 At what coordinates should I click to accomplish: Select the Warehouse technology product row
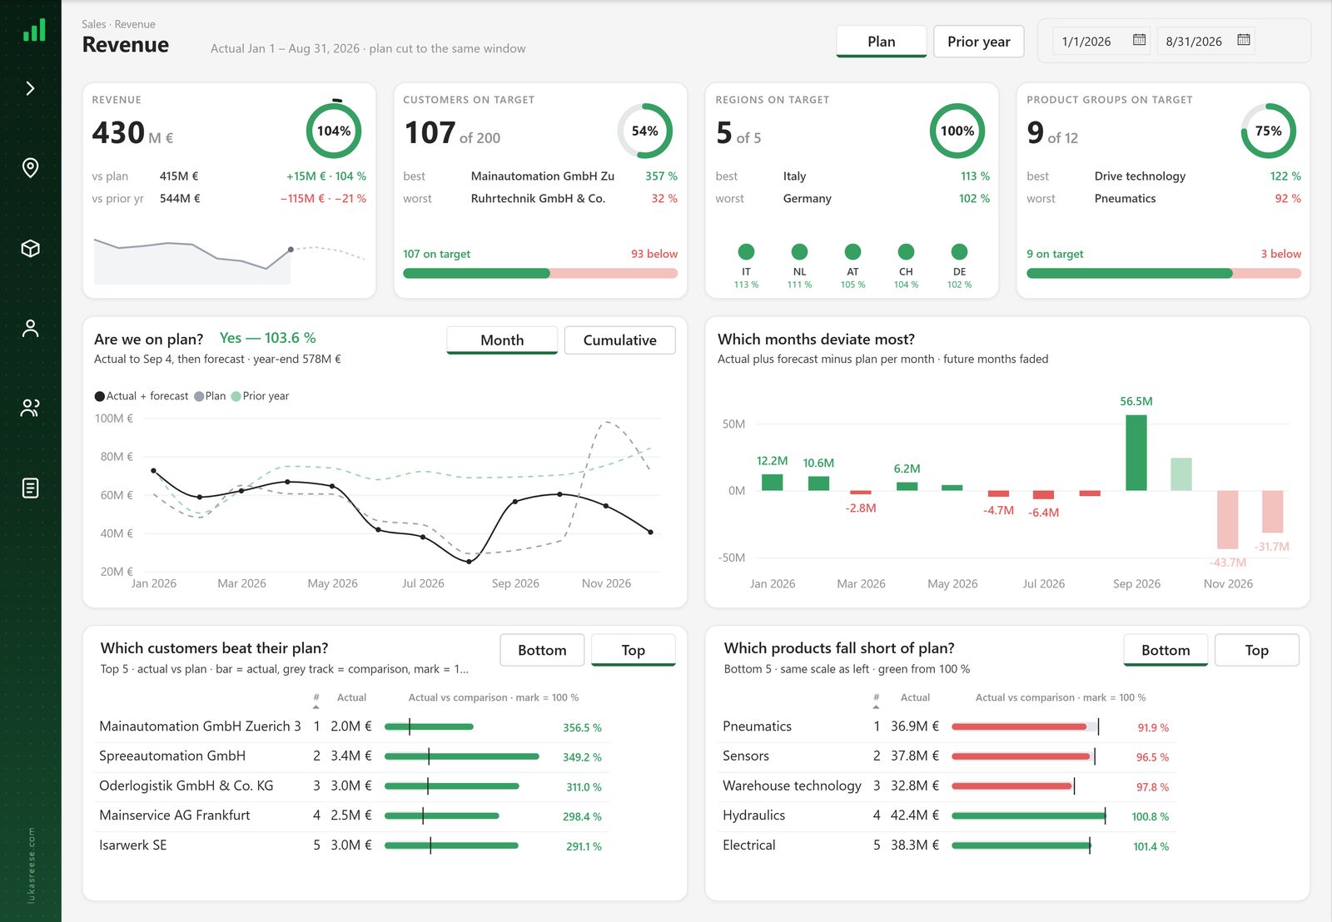946,786
